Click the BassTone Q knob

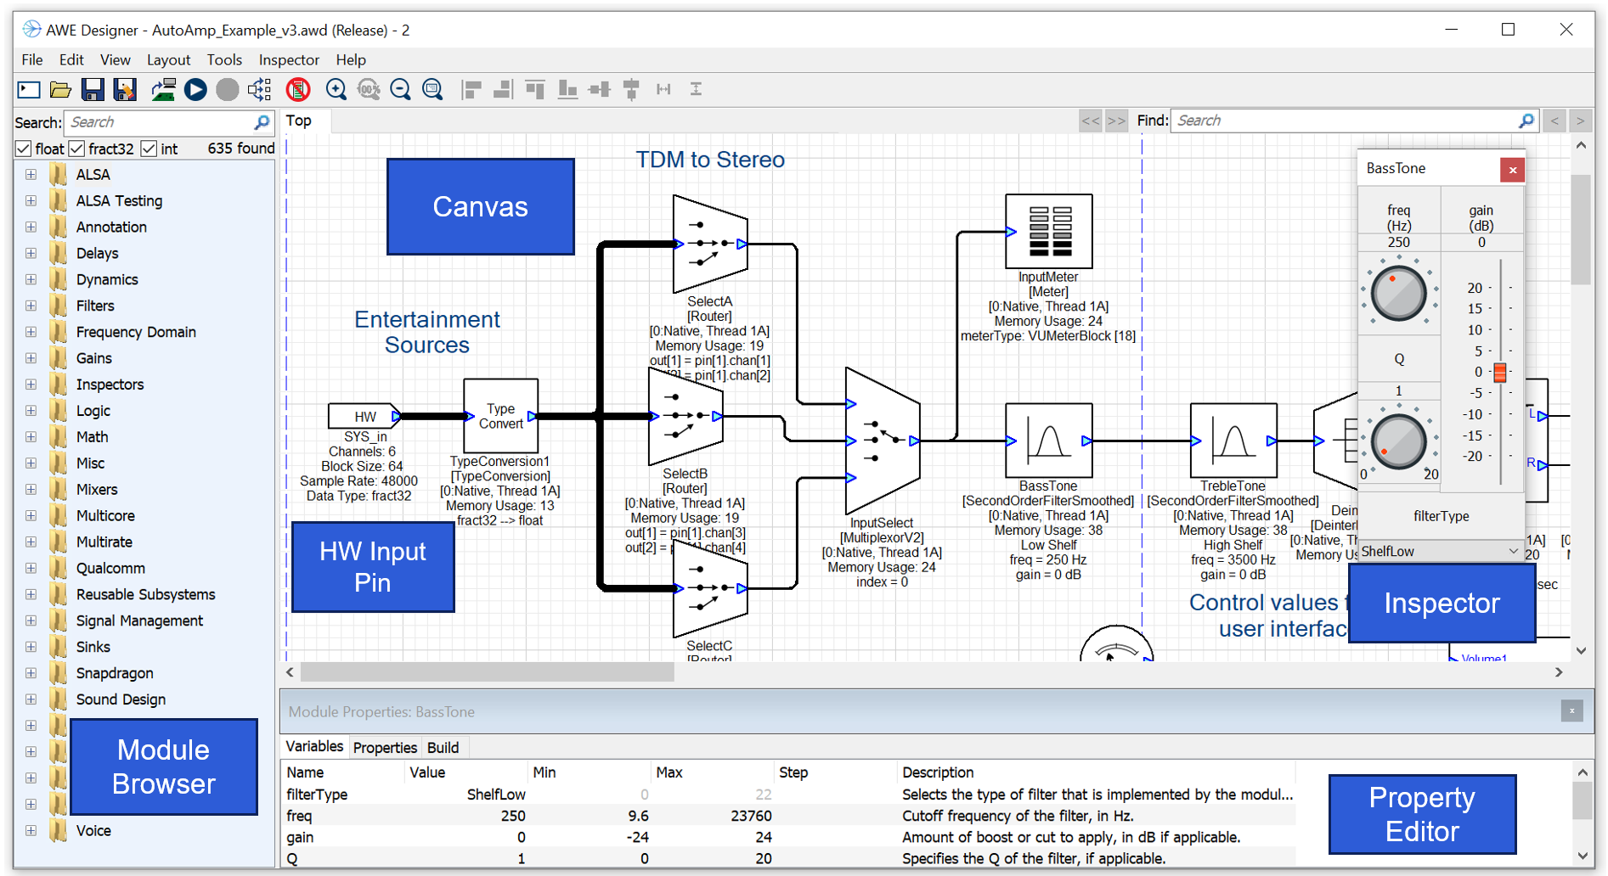[x=1398, y=441]
